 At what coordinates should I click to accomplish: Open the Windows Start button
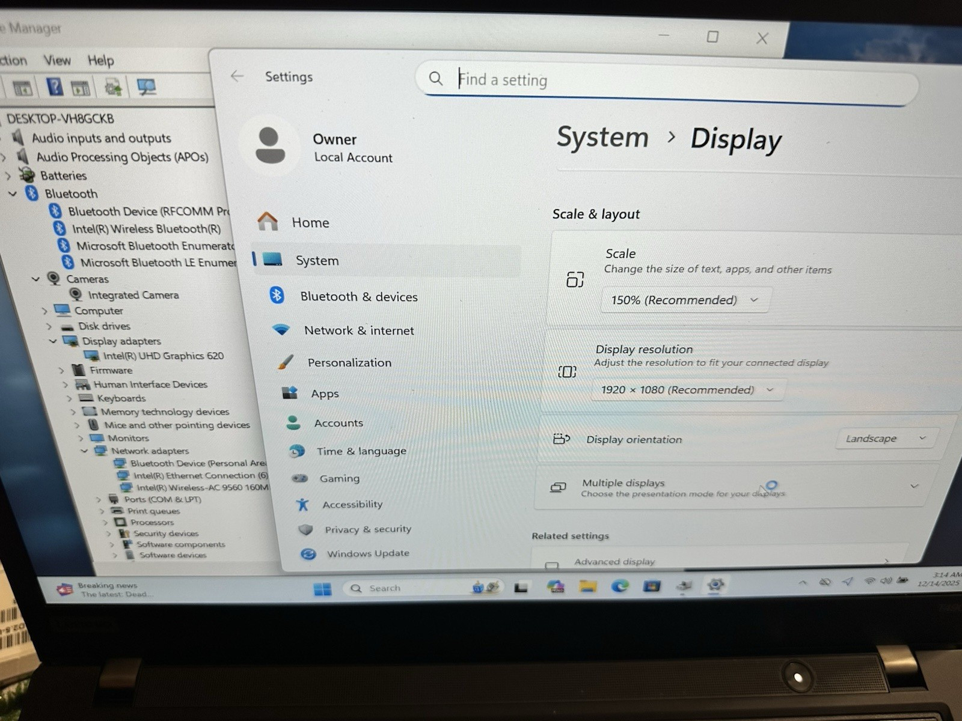click(x=323, y=589)
